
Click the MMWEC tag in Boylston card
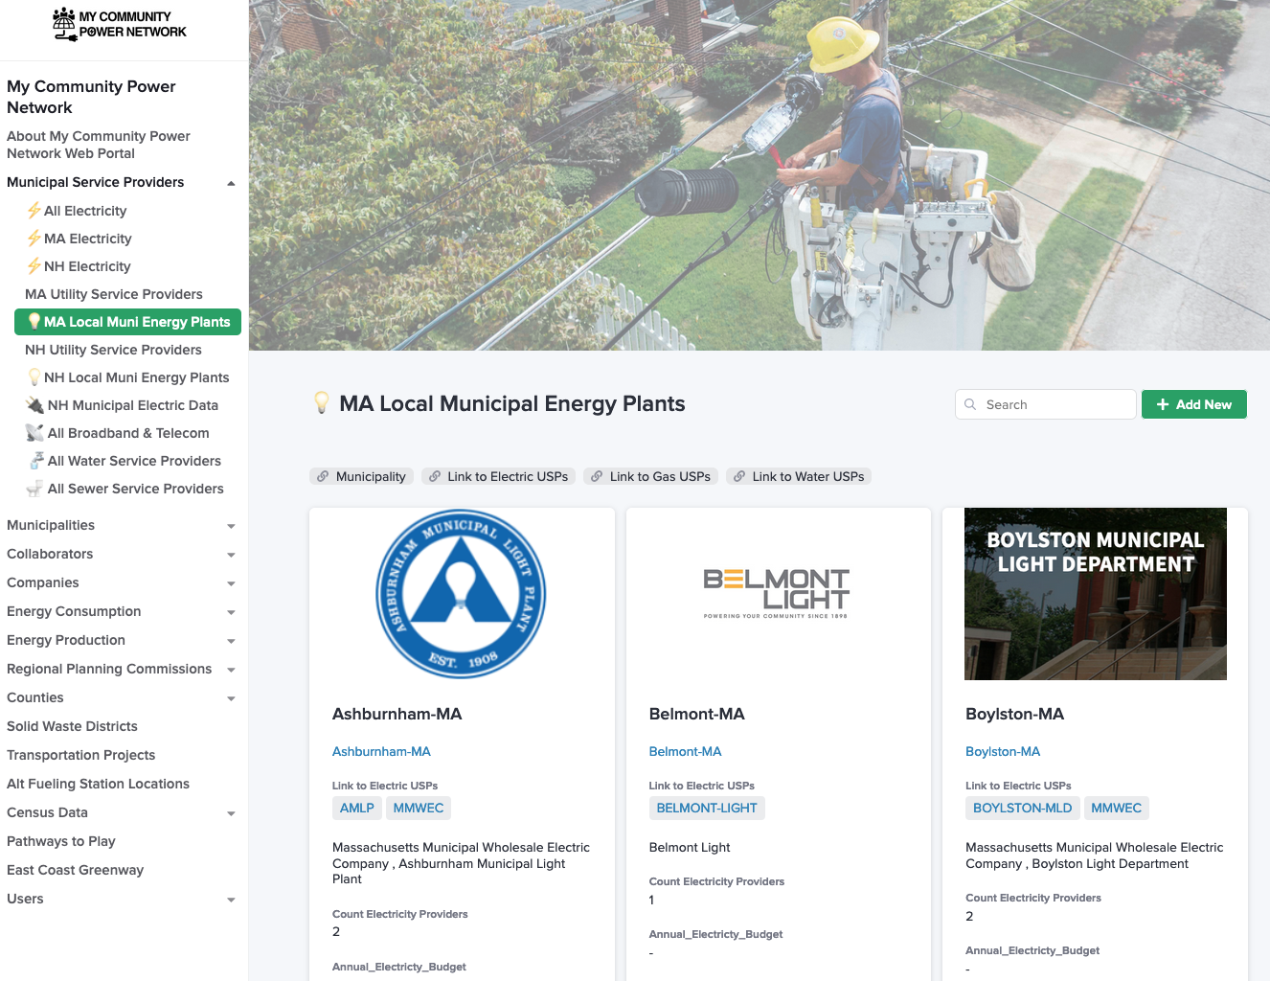[x=1117, y=808]
